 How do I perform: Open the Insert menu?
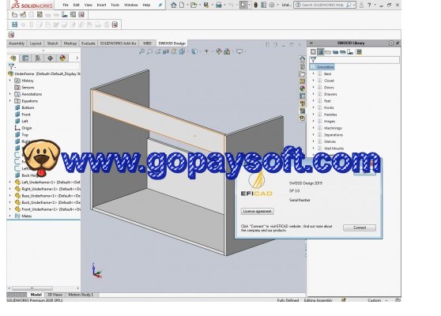tap(101, 5)
